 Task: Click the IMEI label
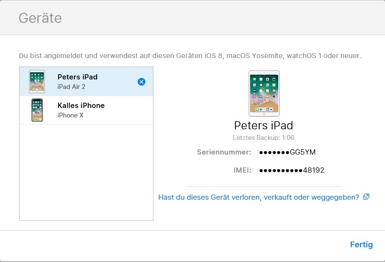click(243, 170)
